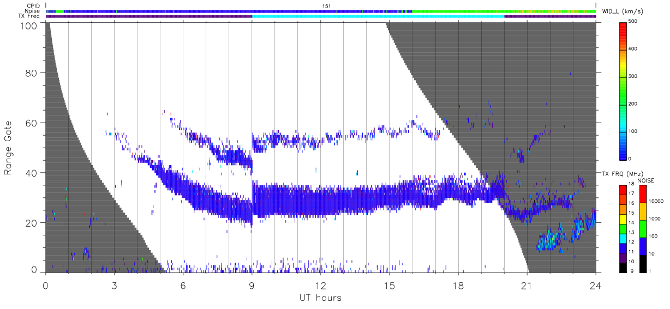Click the 'Noise' row label at top left
This screenshot has width=670, height=309.
coord(32,11)
